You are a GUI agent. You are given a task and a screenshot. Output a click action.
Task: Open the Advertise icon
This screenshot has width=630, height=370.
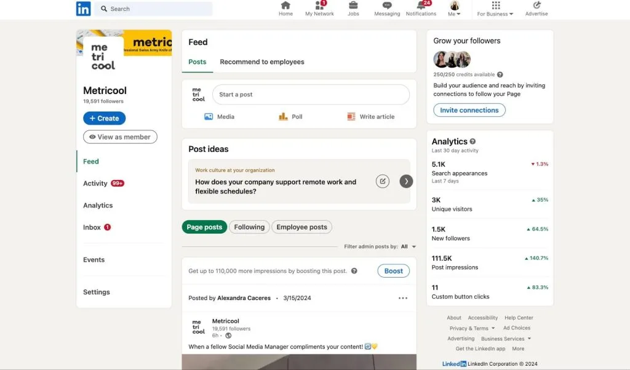(536, 5)
